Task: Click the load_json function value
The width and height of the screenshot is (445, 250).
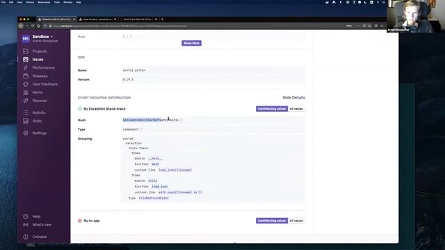Action: 159,187
